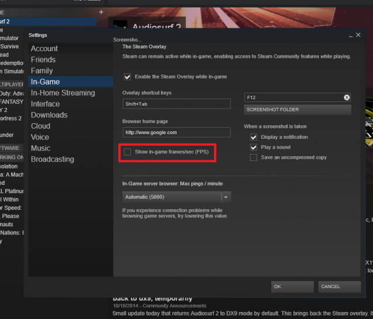Toggle Enable the Steam Overlay while in-game
The height and width of the screenshot is (319, 373).
click(127, 76)
